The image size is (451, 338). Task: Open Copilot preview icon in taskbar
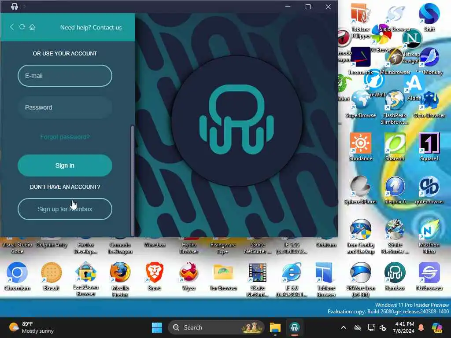437,327
